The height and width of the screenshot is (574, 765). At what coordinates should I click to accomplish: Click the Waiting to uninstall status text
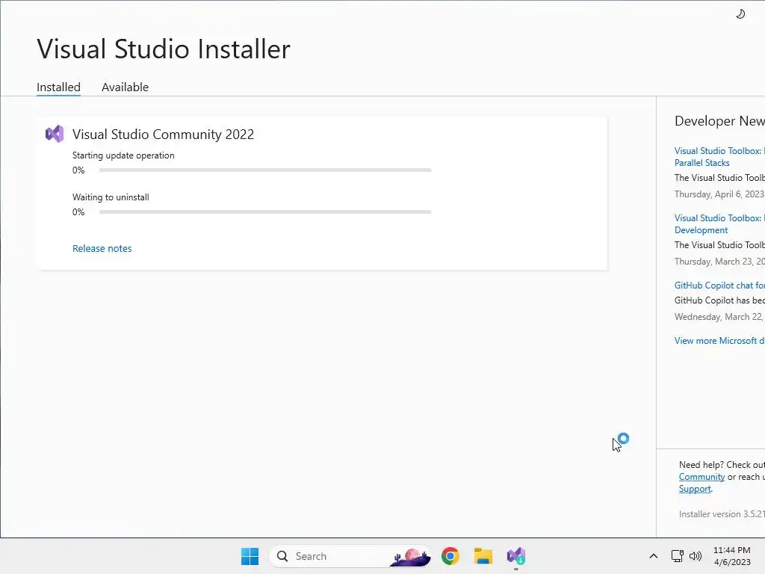pyautogui.click(x=111, y=197)
